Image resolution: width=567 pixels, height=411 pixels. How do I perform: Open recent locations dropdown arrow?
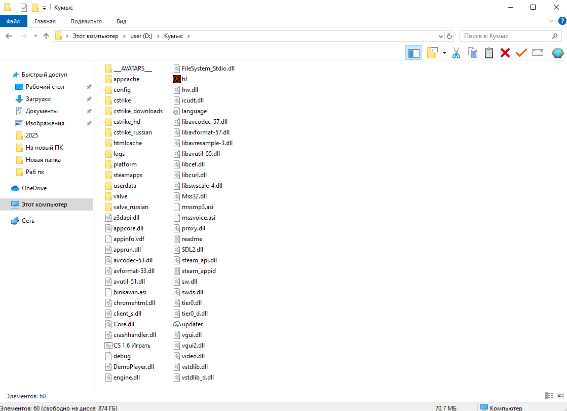pos(35,36)
